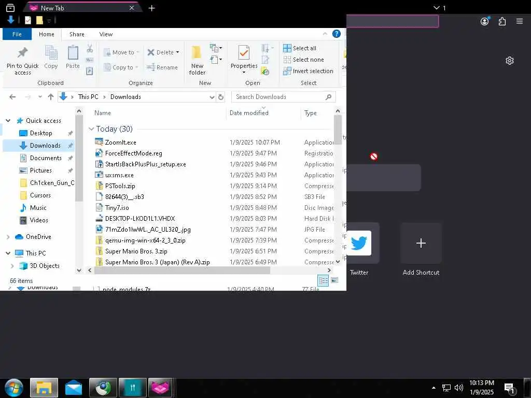
Task: Select the Tiny7.iso file
Action: pyautogui.click(x=117, y=207)
